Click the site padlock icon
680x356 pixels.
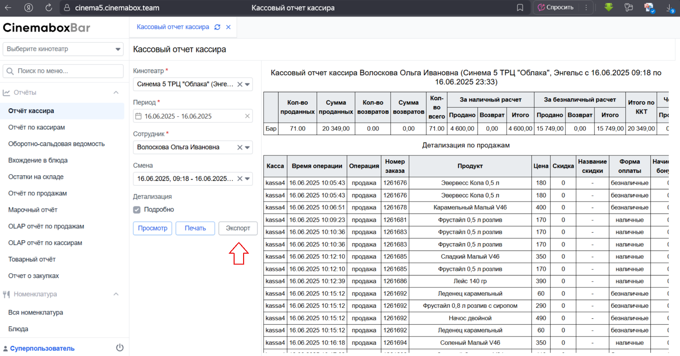(x=67, y=8)
